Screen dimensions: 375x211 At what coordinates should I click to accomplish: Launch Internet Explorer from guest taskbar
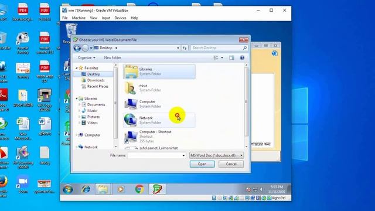[x=86, y=189]
